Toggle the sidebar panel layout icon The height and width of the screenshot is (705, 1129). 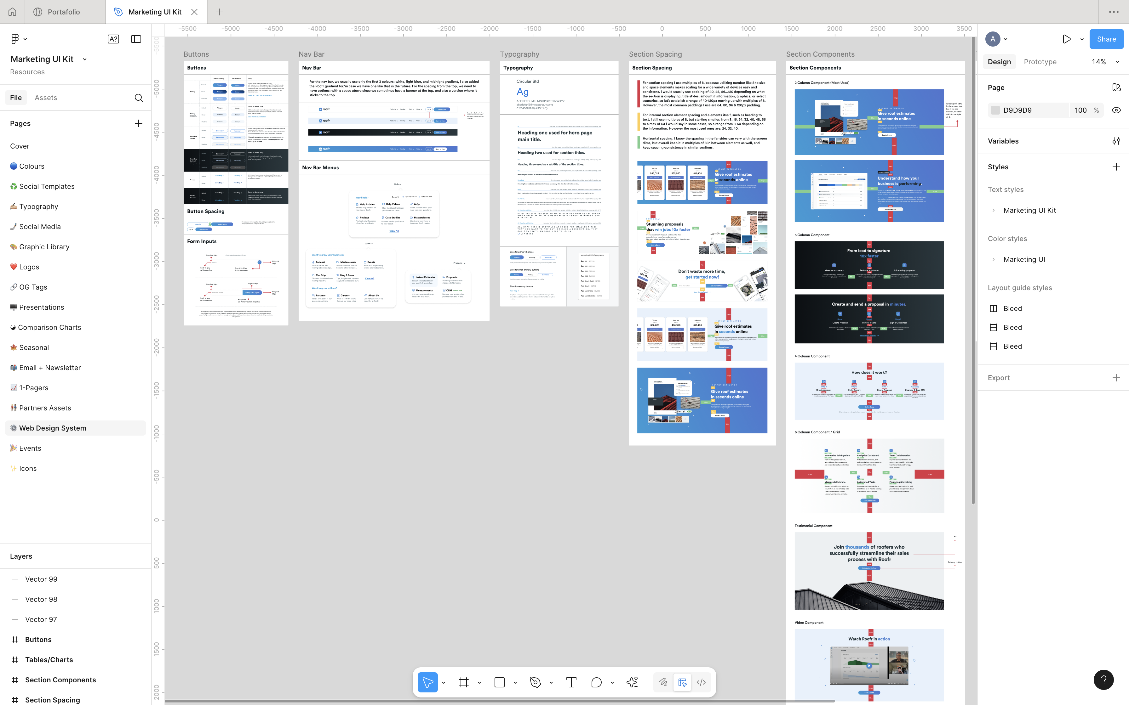[x=136, y=39]
